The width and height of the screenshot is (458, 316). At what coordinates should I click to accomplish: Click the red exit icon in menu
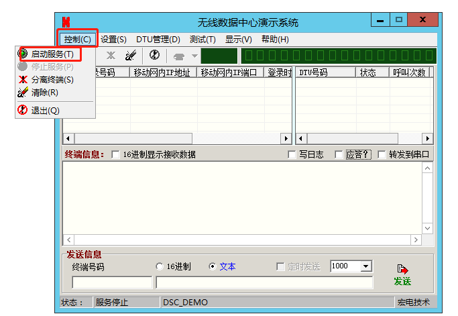tap(23, 110)
